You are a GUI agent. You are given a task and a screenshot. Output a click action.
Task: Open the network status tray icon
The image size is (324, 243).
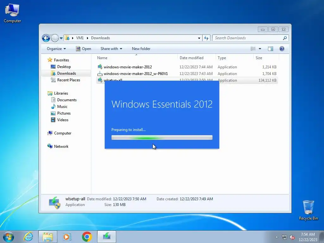coord(284,237)
